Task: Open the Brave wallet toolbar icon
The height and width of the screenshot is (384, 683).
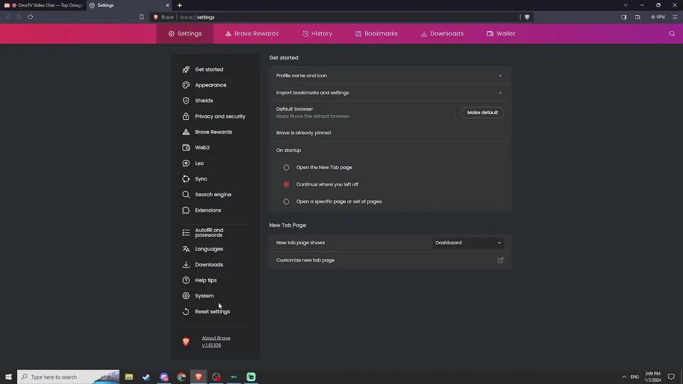Action: coord(637,17)
